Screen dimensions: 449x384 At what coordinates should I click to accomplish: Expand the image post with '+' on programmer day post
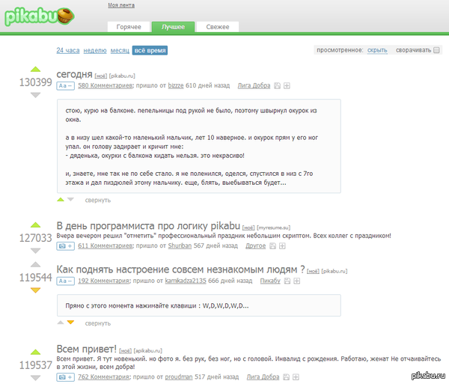[x=65, y=246]
